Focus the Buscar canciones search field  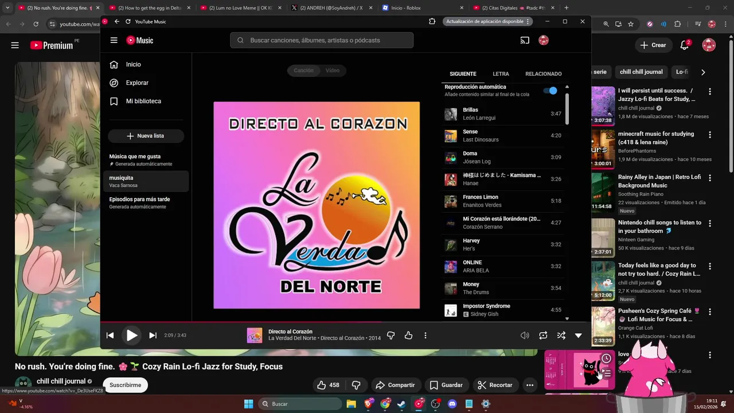coord(322,40)
